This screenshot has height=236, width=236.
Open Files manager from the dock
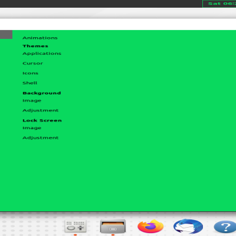pyautogui.click(x=113, y=226)
